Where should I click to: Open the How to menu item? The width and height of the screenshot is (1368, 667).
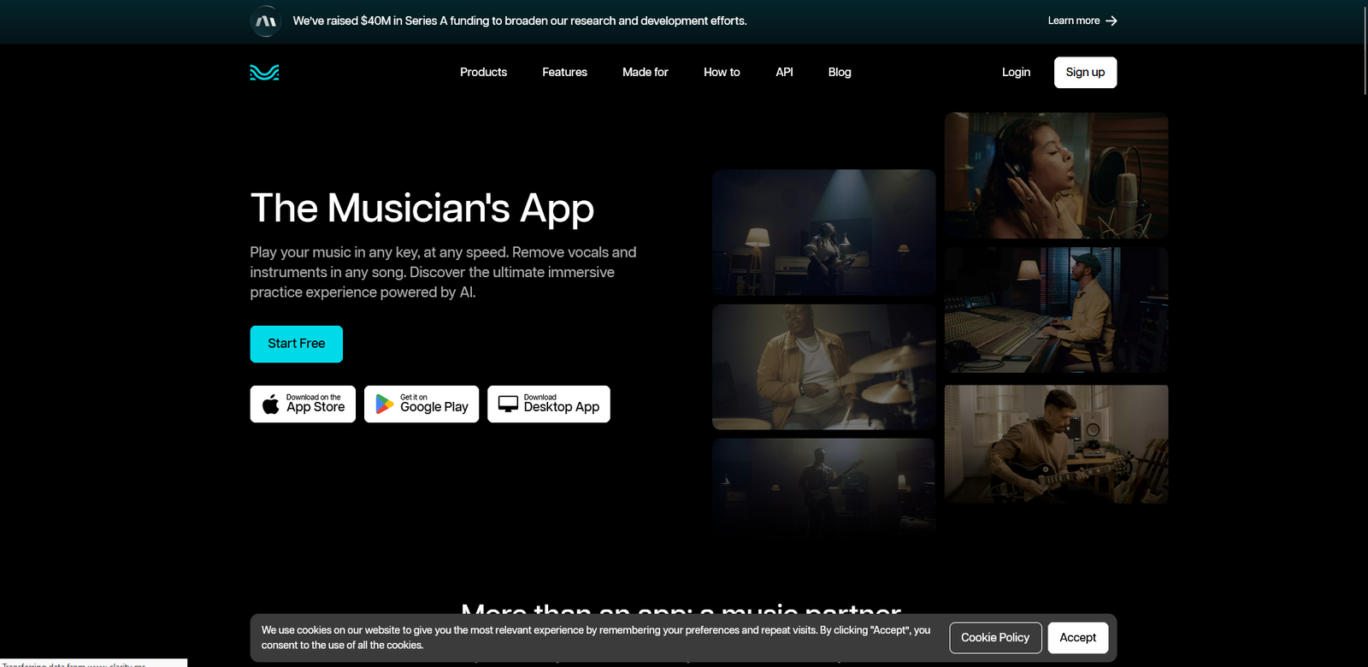click(722, 73)
